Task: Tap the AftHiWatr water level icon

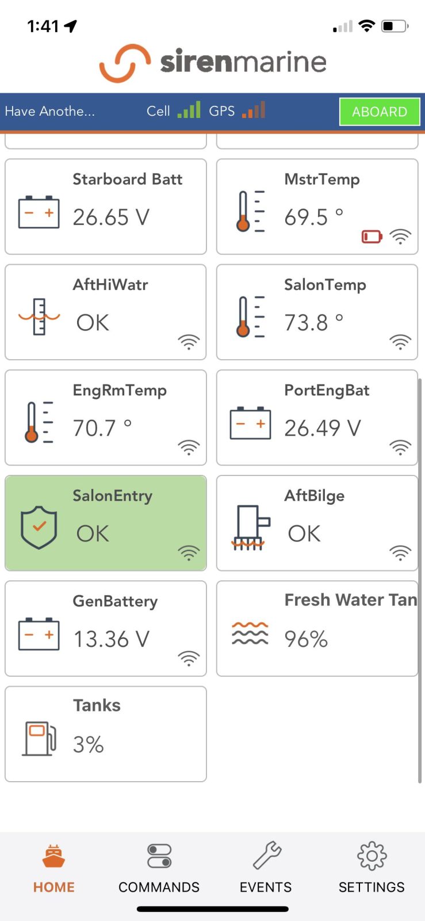Action: (x=39, y=317)
